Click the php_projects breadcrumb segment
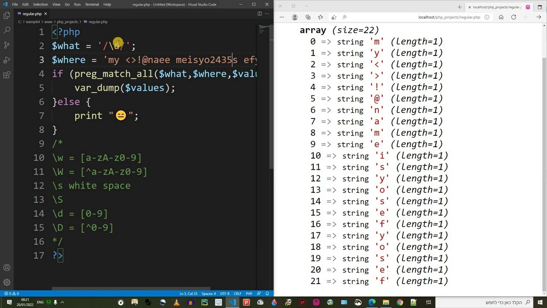The width and height of the screenshot is (547, 308). click(67, 22)
